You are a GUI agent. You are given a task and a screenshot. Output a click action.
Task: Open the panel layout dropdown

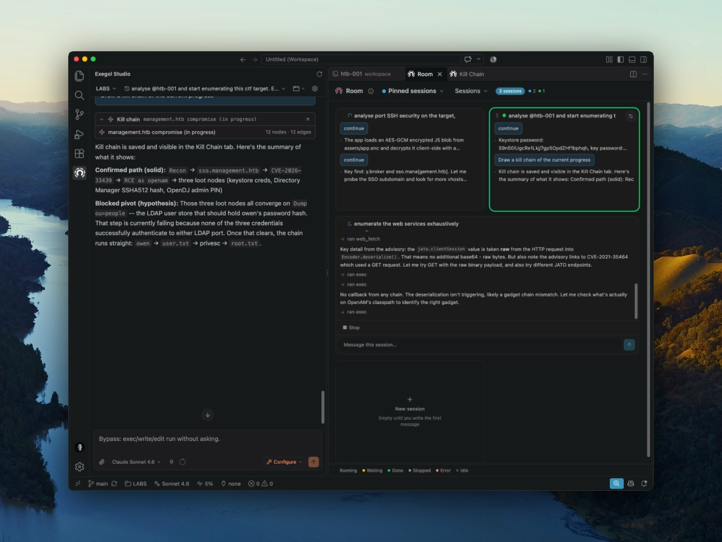coord(299,88)
